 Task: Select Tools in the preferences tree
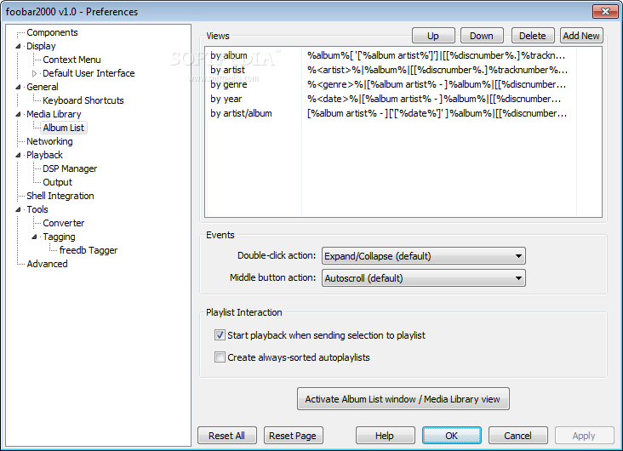(x=37, y=209)
